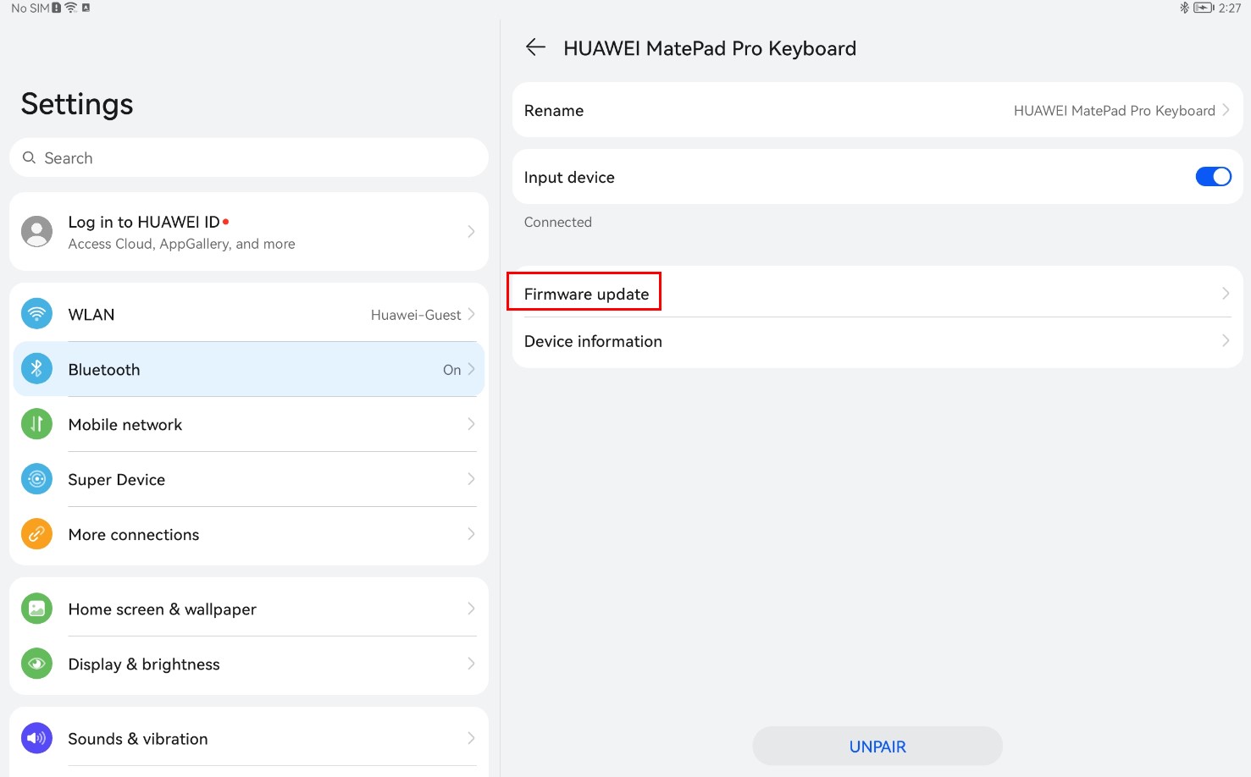Viewport: 1251px width, 777px height.
Task: Tap the battery icon in status bar
Action: coord(1204,8)
